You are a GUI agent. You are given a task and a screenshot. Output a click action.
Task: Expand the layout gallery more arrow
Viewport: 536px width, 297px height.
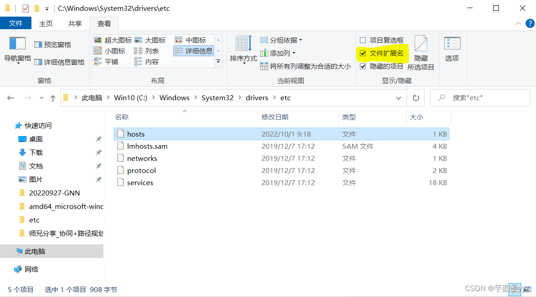[218, 62]
